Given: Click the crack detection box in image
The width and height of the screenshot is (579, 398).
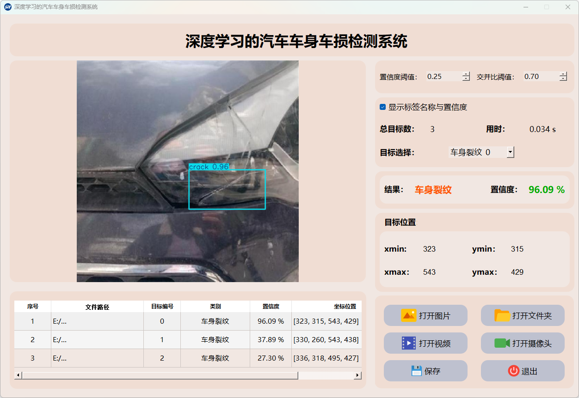Looking at the screenshot, I should click(227, 189).
